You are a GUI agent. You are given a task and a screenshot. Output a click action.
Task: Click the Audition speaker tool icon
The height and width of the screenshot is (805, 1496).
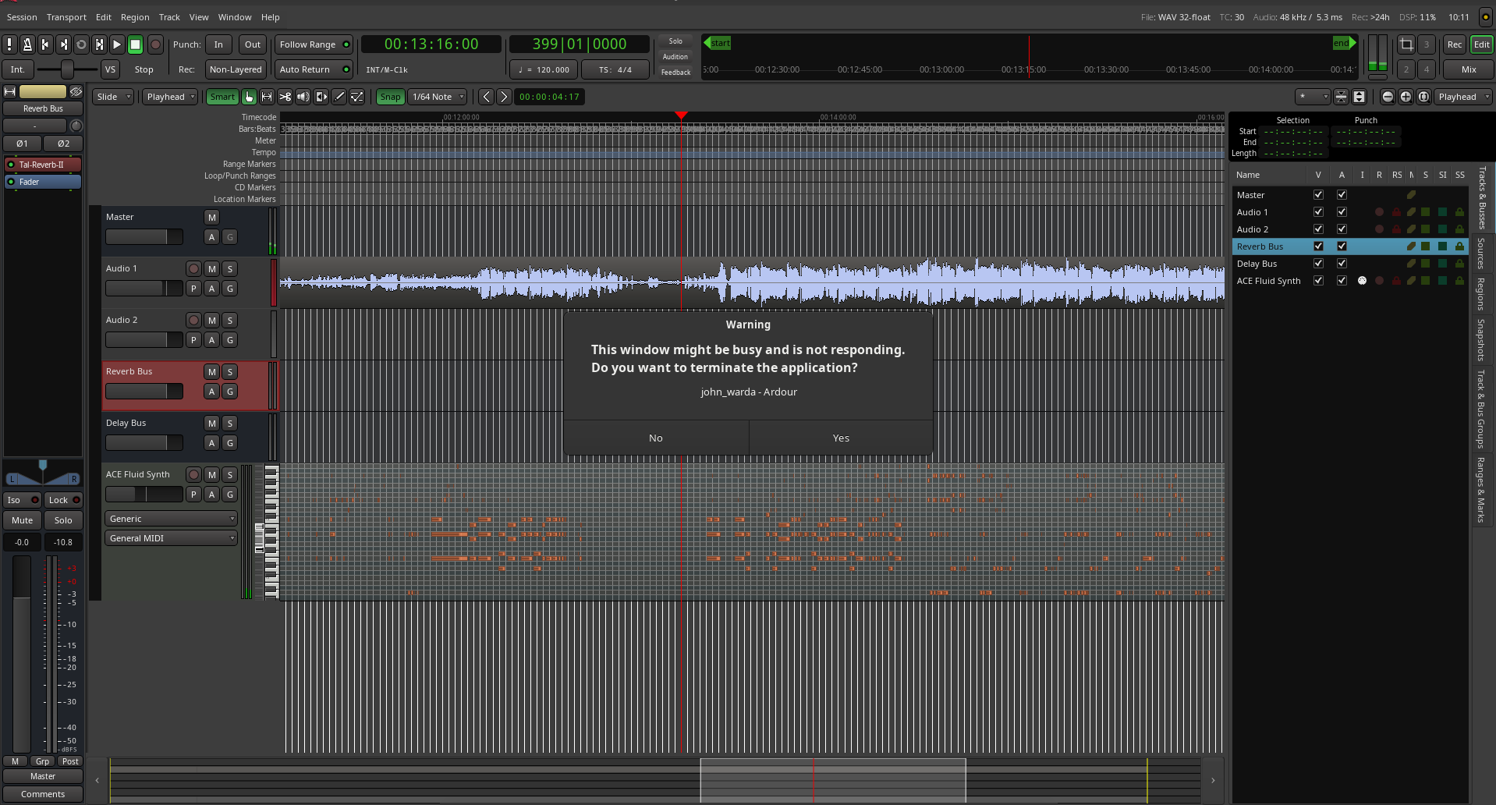pyautogui.click(x=303, y=97)
